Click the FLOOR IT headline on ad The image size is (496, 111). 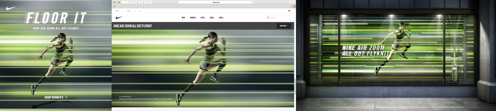(x=56, y=18)
